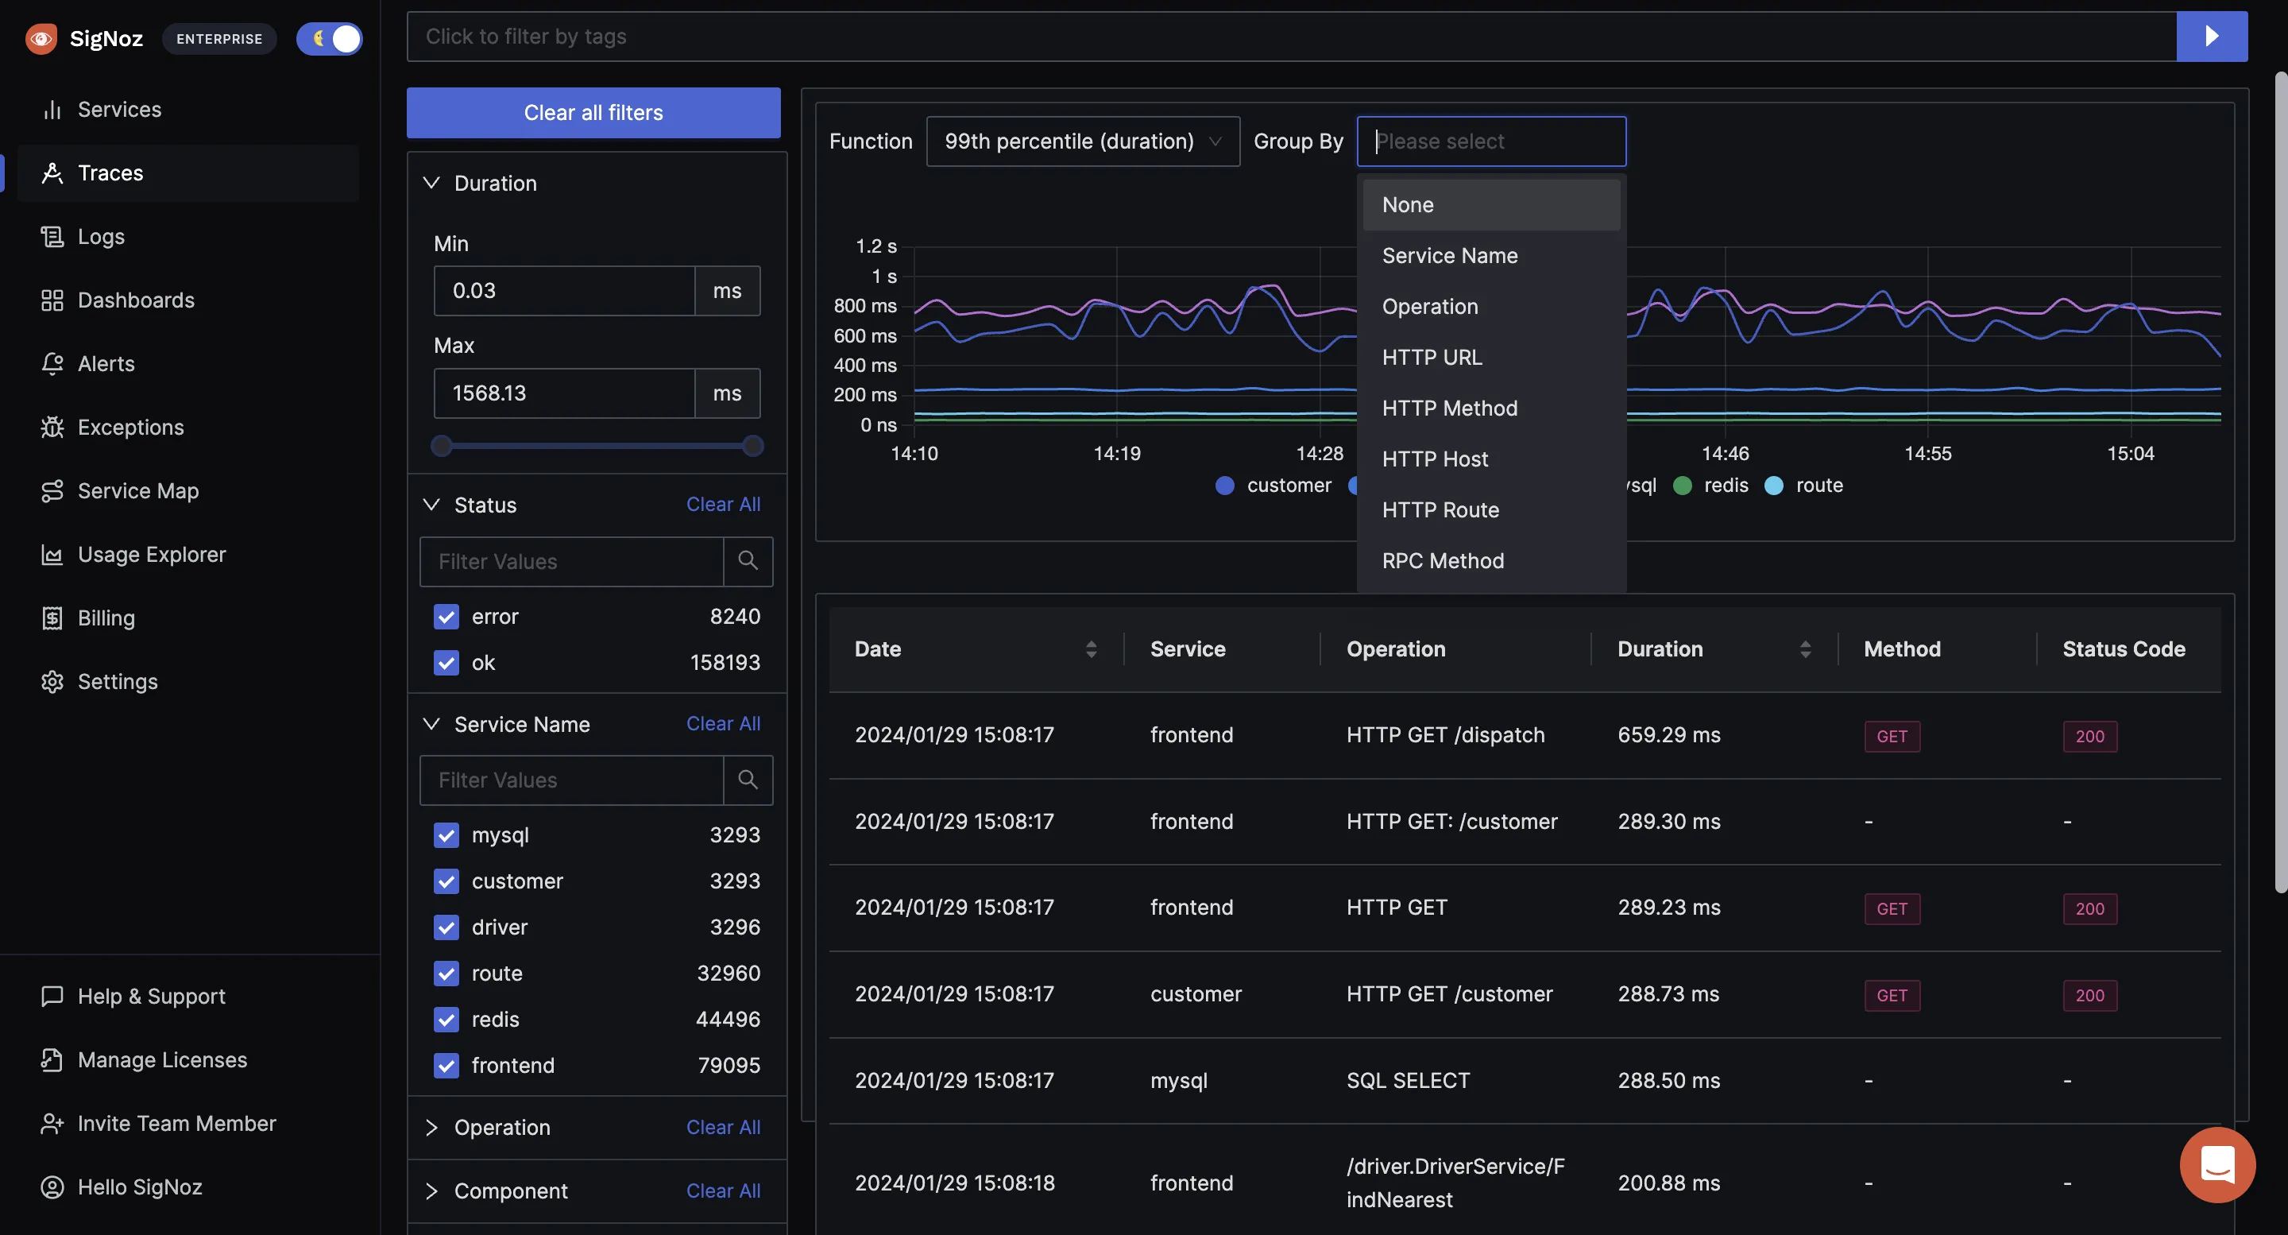This screenshot has height=1235, width=2288.
Task: Sort the table by Date column
Action: (x=1091, y=649)
